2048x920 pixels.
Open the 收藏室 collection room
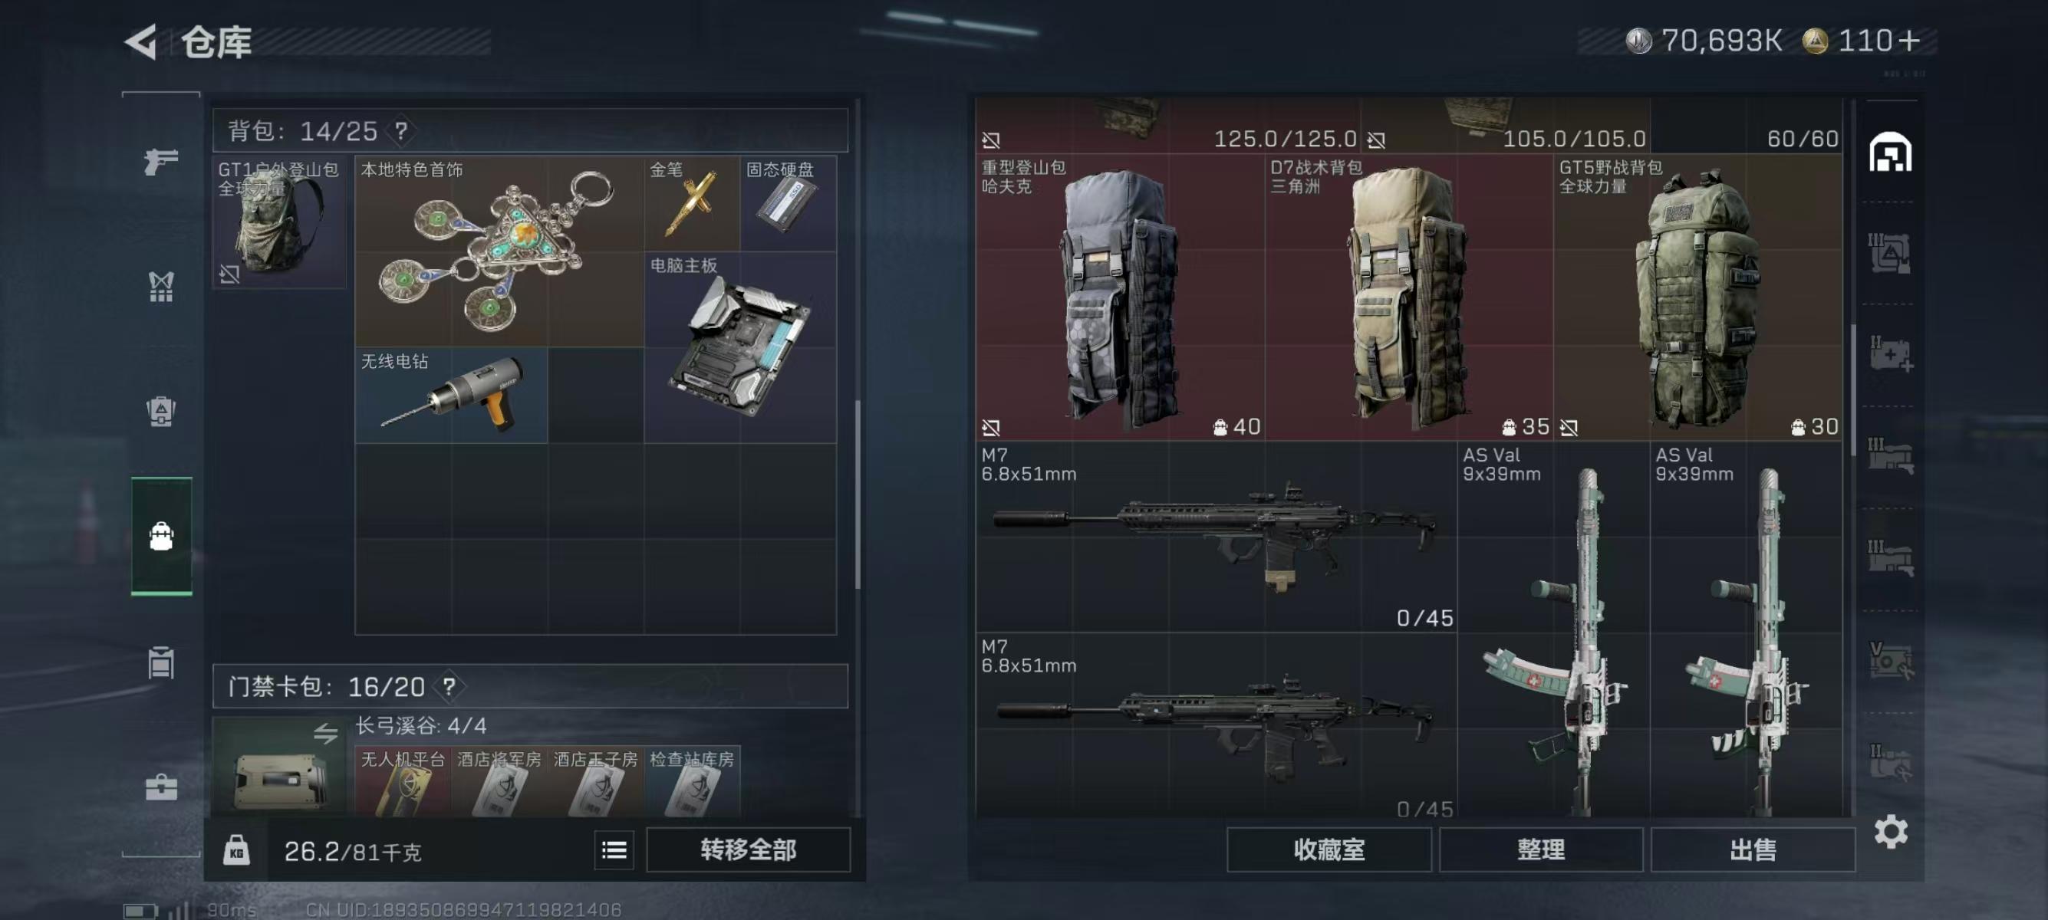pos(1329,850)
